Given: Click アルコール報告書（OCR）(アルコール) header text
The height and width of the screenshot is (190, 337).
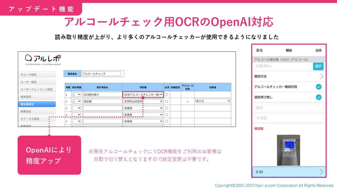Looking at the screenshot, I should coord(281,60).
